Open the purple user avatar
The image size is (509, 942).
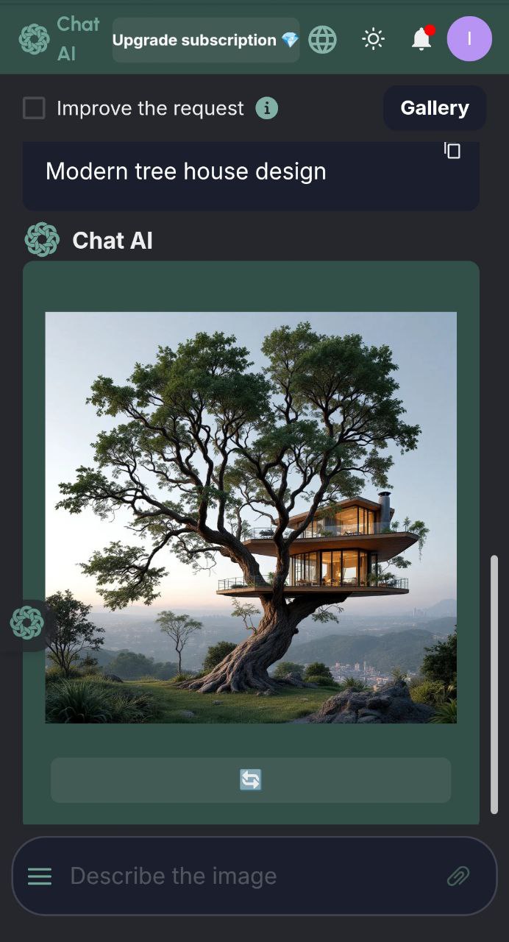(469, 38)
